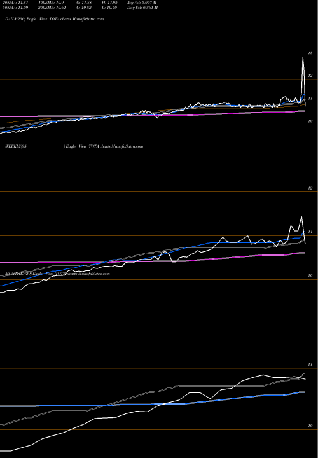Click the DAILY(250) Eagle View chart title
The image size is (318, 458).
[x=54, y=19]
